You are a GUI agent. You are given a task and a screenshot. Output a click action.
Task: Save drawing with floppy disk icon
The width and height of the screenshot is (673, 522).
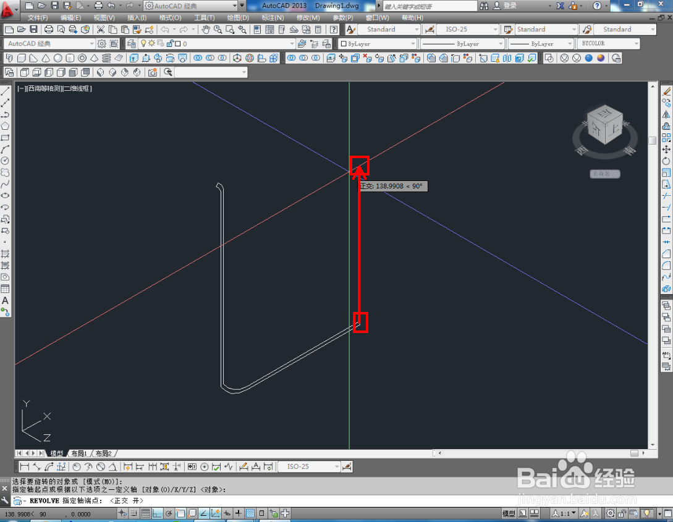click(x=33, y=29)
